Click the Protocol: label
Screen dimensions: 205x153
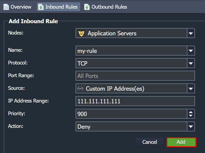tap(18, 63)
